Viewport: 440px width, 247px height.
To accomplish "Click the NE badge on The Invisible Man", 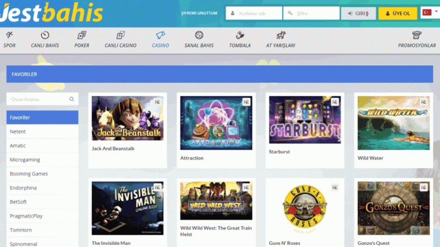I will point(157,187).
